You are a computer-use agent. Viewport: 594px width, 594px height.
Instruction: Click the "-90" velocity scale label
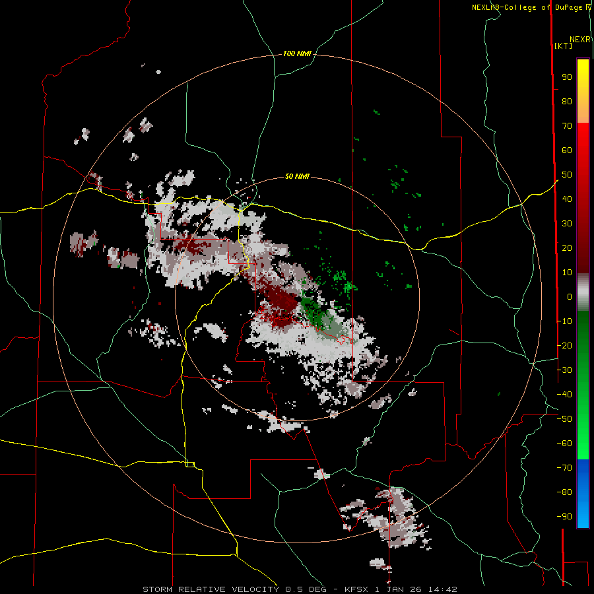tap(564, 517)
